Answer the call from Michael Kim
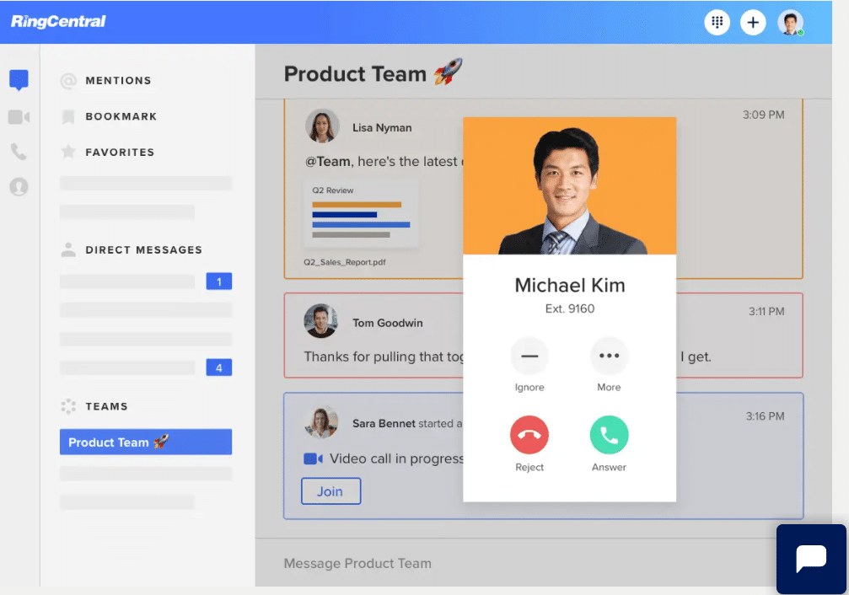This screenshot has width=849, height=595. coord(609,436)
